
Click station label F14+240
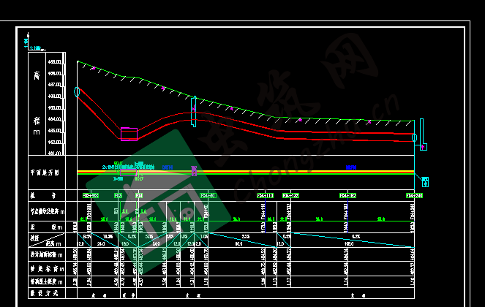(x=415, y=196)
